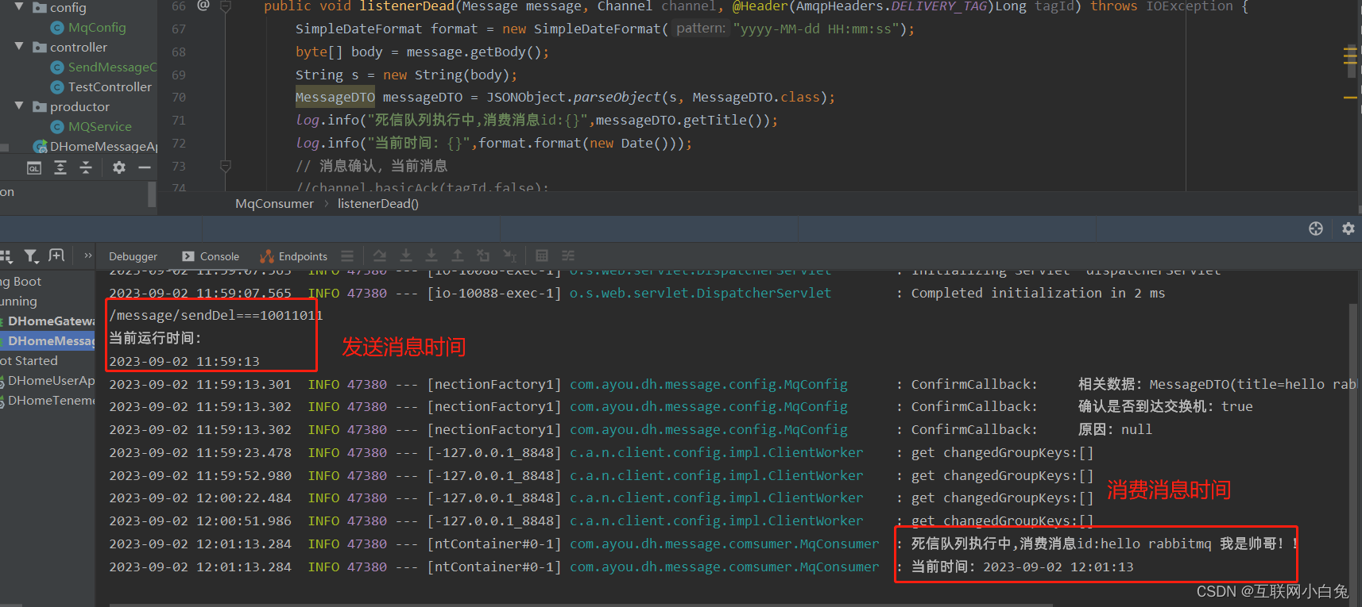Click the Step Over debug icon

pos(380,255)
